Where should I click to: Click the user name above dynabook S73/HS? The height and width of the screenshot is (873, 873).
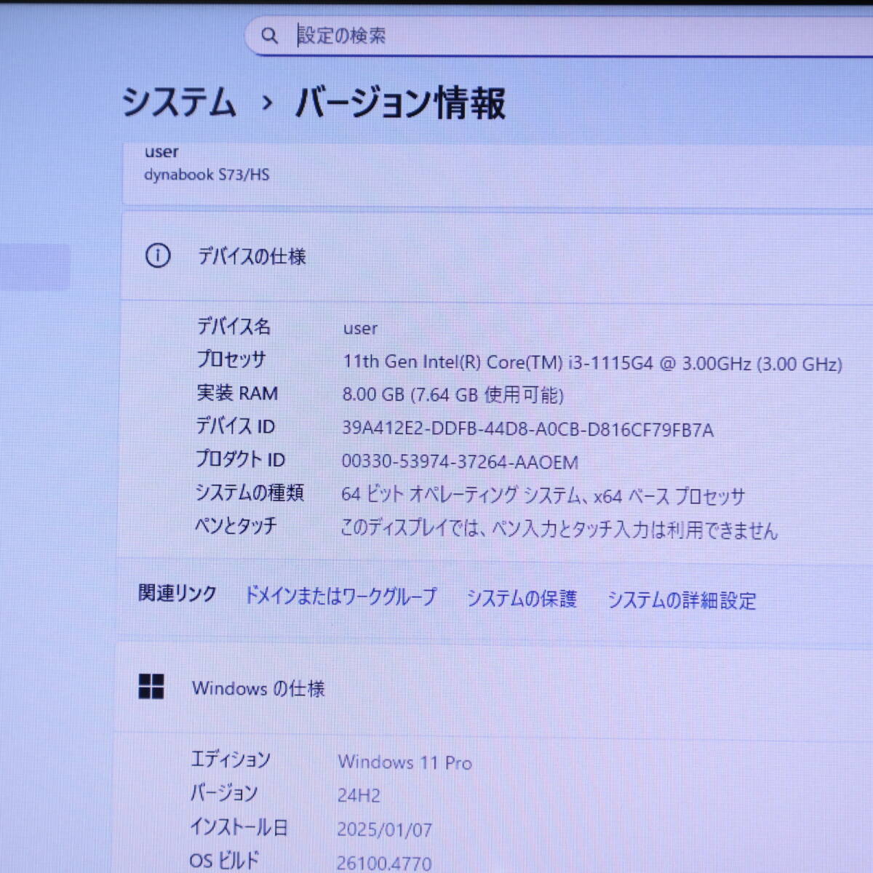coord(162,152)
